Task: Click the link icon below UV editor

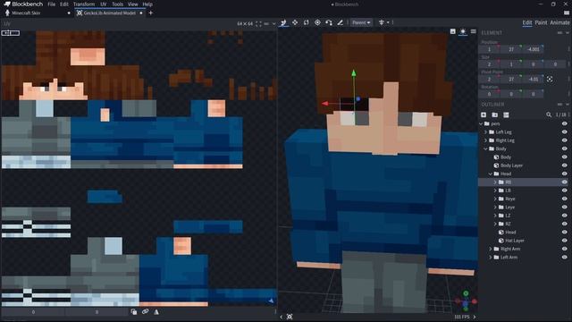Action: 145,312
